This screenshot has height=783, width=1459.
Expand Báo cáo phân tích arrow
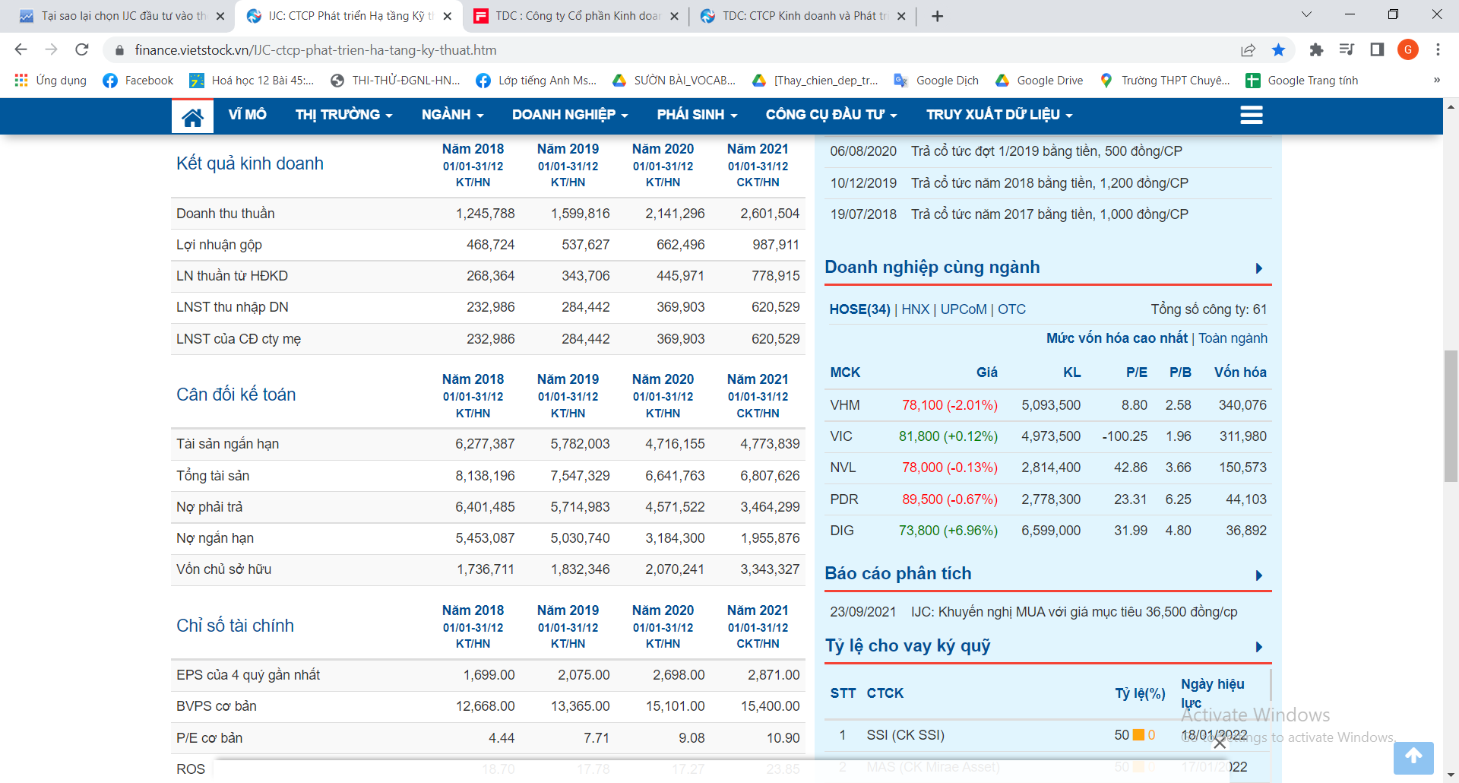(x=1259, y=575)
